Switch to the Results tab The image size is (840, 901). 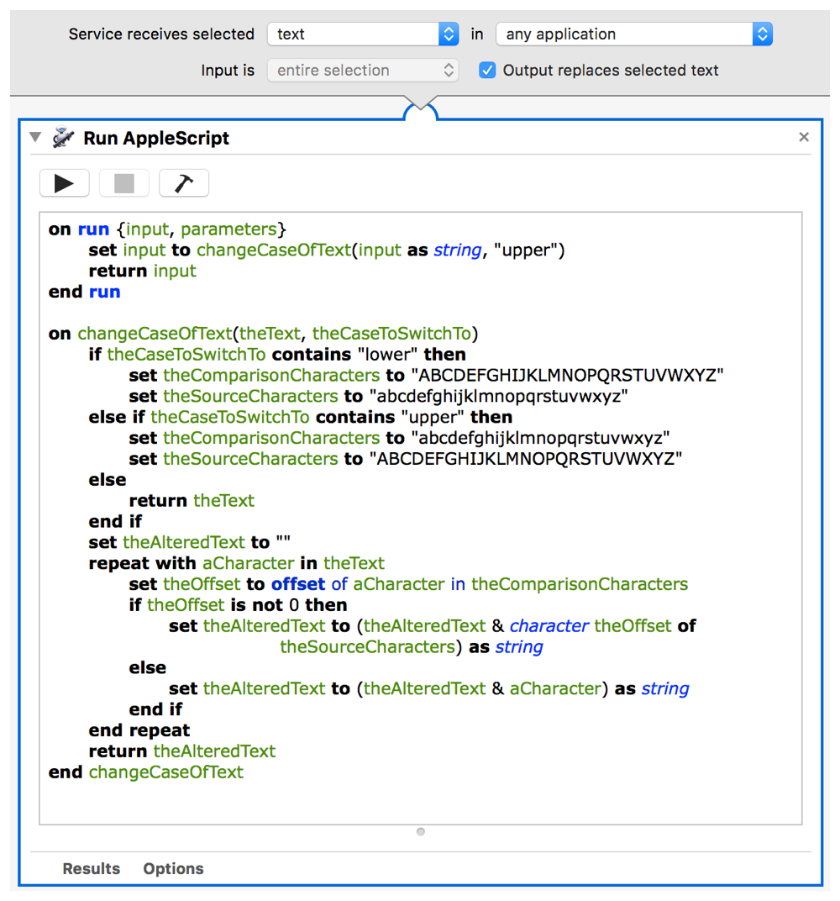[x=92, y=868]
